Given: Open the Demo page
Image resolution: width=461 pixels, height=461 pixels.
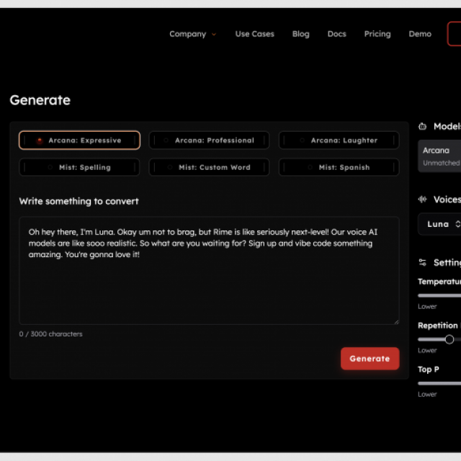Looking at the screenshot, I should coord(420,34).
